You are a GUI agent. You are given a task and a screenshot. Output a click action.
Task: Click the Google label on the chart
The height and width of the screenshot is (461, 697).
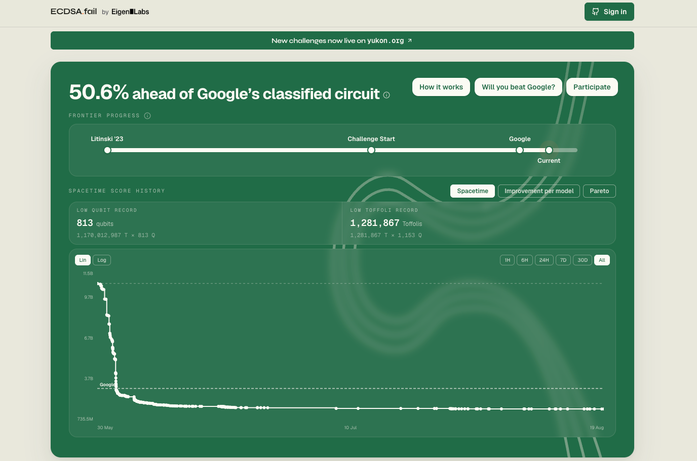107,385
